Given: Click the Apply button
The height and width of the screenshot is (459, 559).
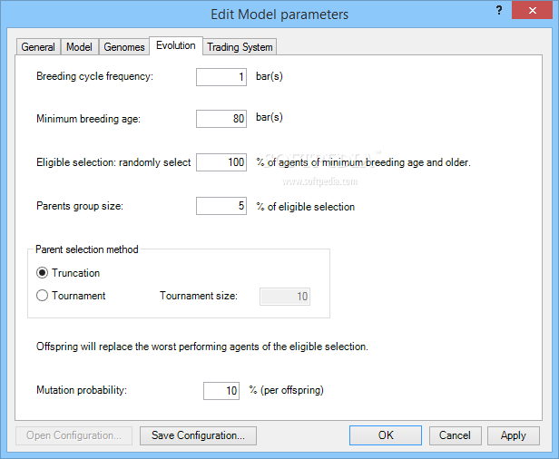Looking at the screenshot, I should [x=514, y=435].
